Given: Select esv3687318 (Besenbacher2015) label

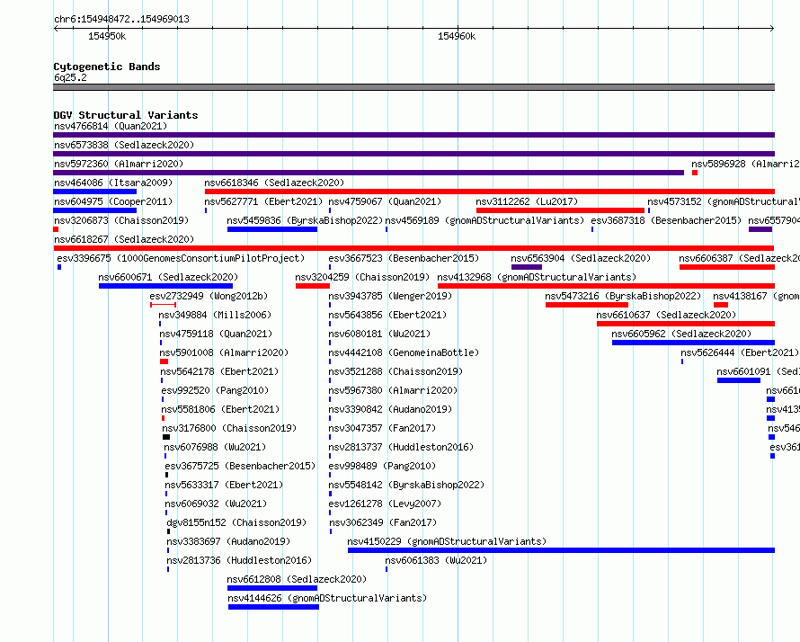Looking at the screenshot, I should (x=666, y=220).
